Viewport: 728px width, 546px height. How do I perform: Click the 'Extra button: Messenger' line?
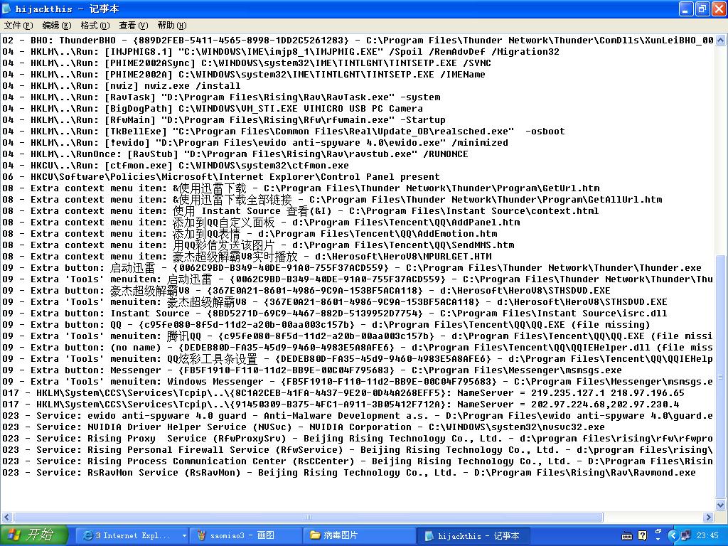tap(312, 370)
